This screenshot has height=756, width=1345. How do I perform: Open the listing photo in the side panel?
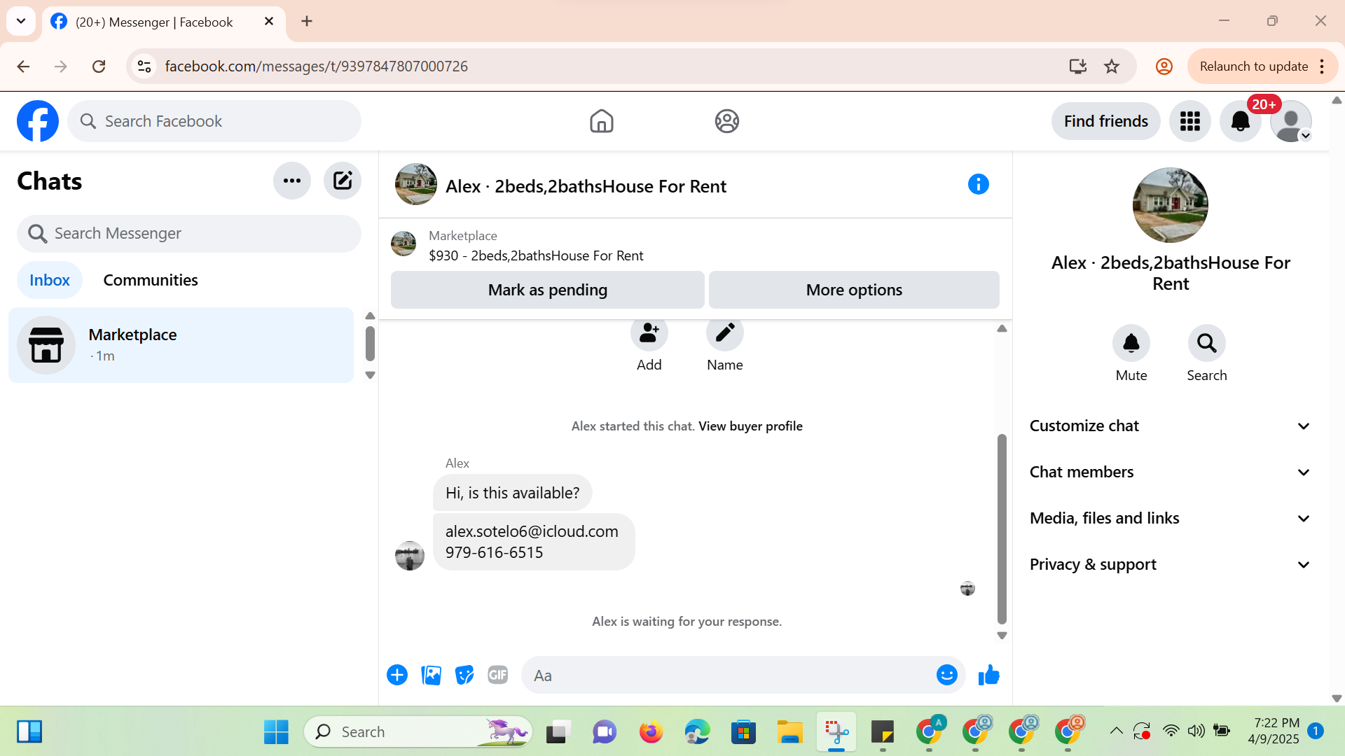point(1171,205)
